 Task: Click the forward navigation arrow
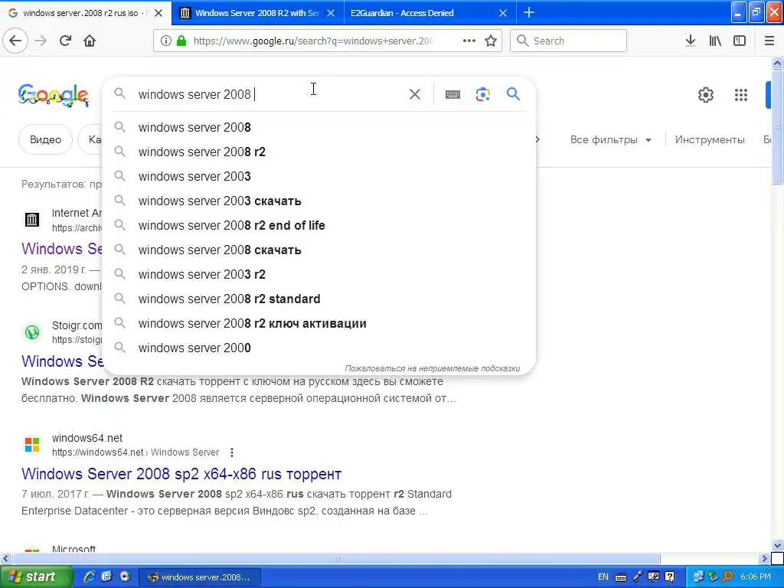coord(41,41)
